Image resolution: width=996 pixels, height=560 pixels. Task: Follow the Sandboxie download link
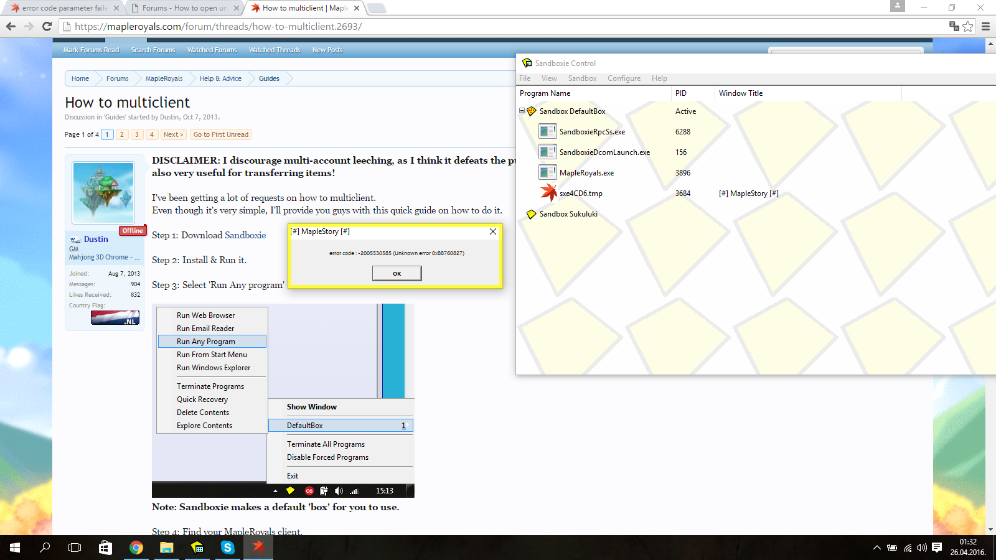pyautogui.click(x=245, y=235)
